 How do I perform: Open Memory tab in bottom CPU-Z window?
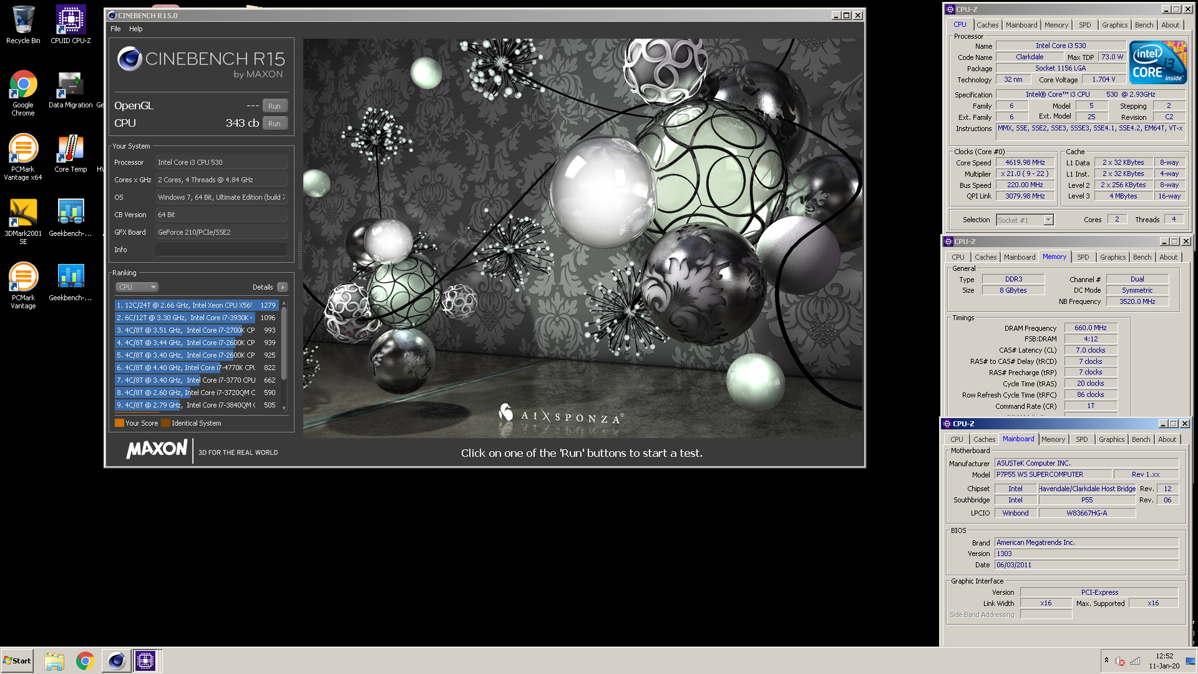(x=1053, y=439)
